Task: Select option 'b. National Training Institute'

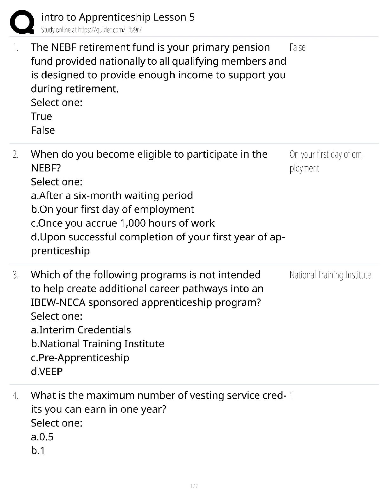Action: tap(98, 344)
